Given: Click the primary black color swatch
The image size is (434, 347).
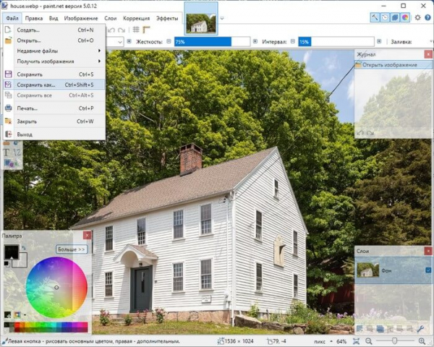Looking at the screenshot, I should pyautogui.click(x=12, y=252).
